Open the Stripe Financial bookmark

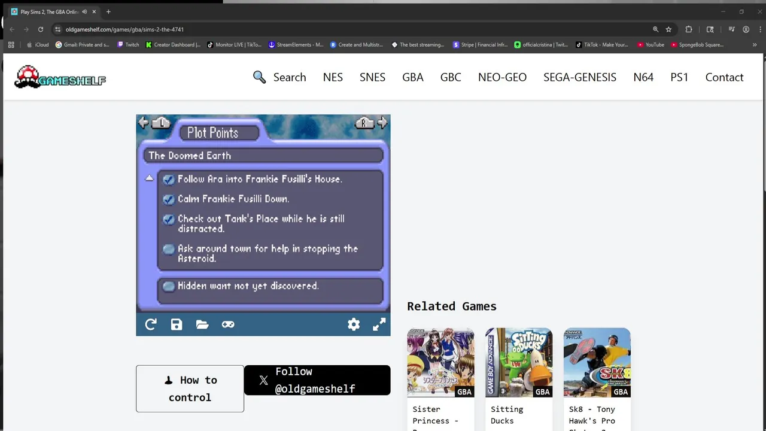click(x=481, y=45)
